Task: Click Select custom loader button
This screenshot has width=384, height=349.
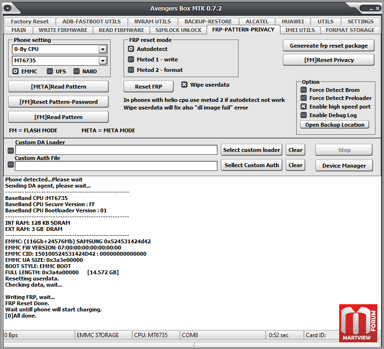Action: pyautogui.click(x=251, y=150)
